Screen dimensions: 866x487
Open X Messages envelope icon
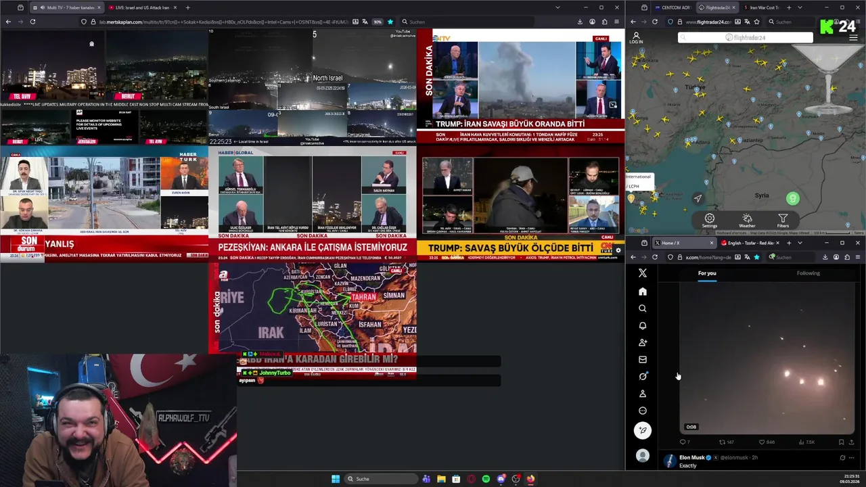pyautogui.click(x=643, y=359)
